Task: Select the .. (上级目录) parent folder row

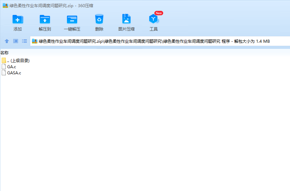Action: [x=16, y=60]
